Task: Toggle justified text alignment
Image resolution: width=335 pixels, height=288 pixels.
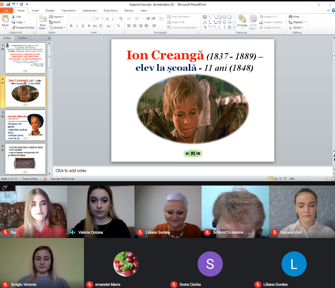Action: click(146, 26)
